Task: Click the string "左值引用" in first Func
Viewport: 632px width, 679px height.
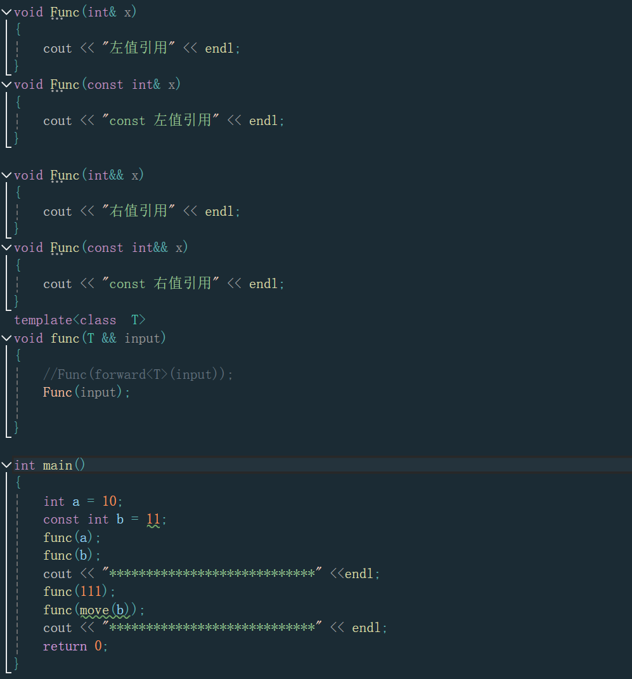Action: point(138,48)
